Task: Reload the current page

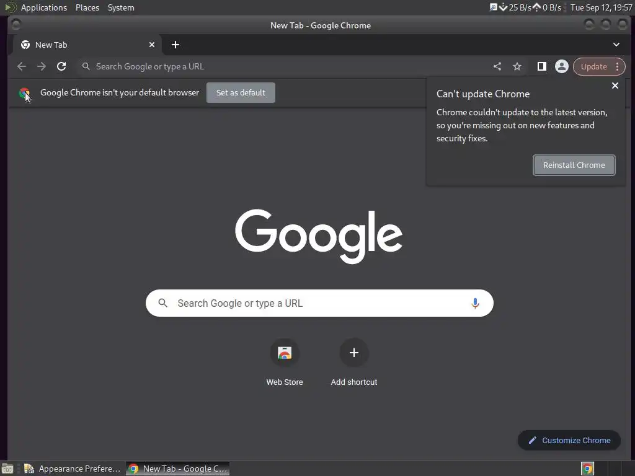Action: click(61, 66)
